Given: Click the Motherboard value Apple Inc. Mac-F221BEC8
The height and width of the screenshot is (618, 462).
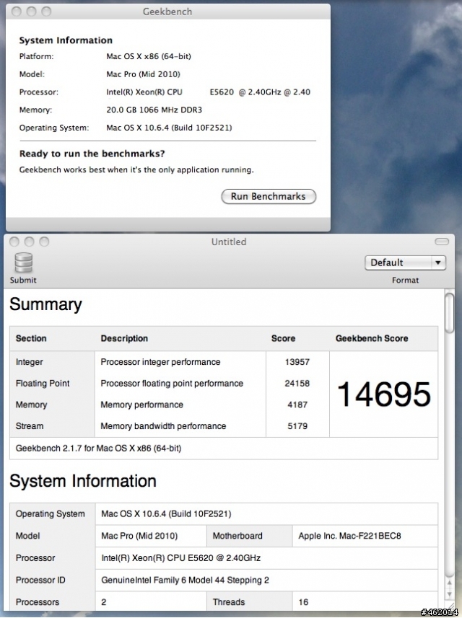Looking at the screenshot, I should [x=349, y=536].
